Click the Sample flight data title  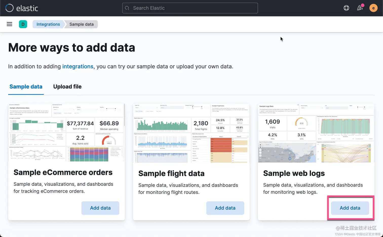tap(171, 174)
